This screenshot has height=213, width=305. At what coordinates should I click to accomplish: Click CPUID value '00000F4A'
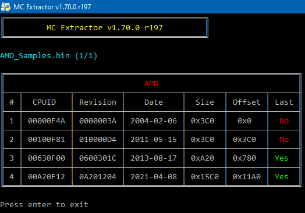(x=47, y=121)
